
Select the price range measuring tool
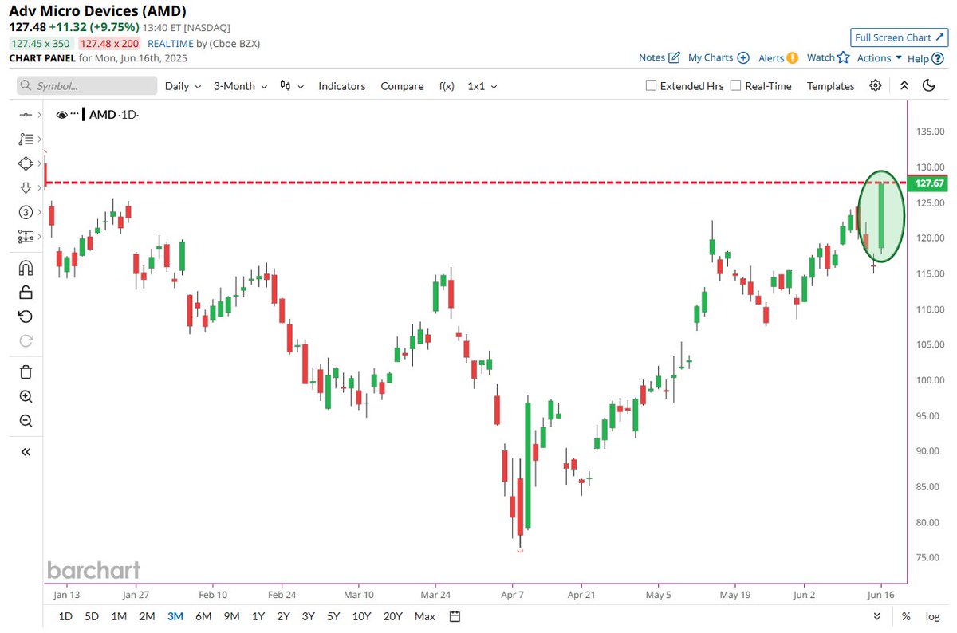25,236
